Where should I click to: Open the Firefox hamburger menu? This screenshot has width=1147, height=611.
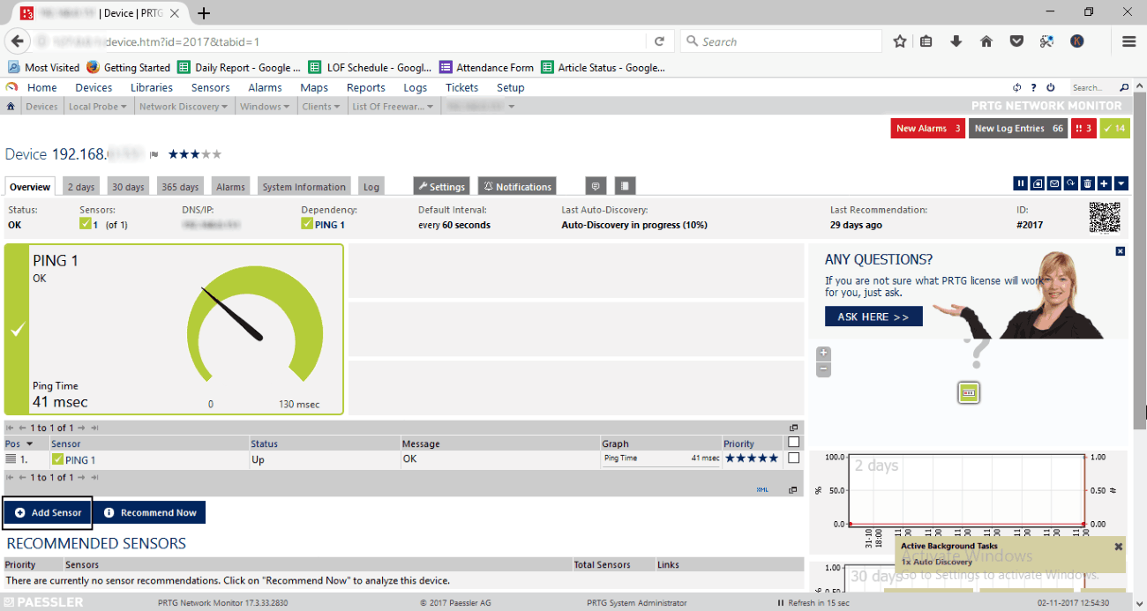[x=1128, y=41]
